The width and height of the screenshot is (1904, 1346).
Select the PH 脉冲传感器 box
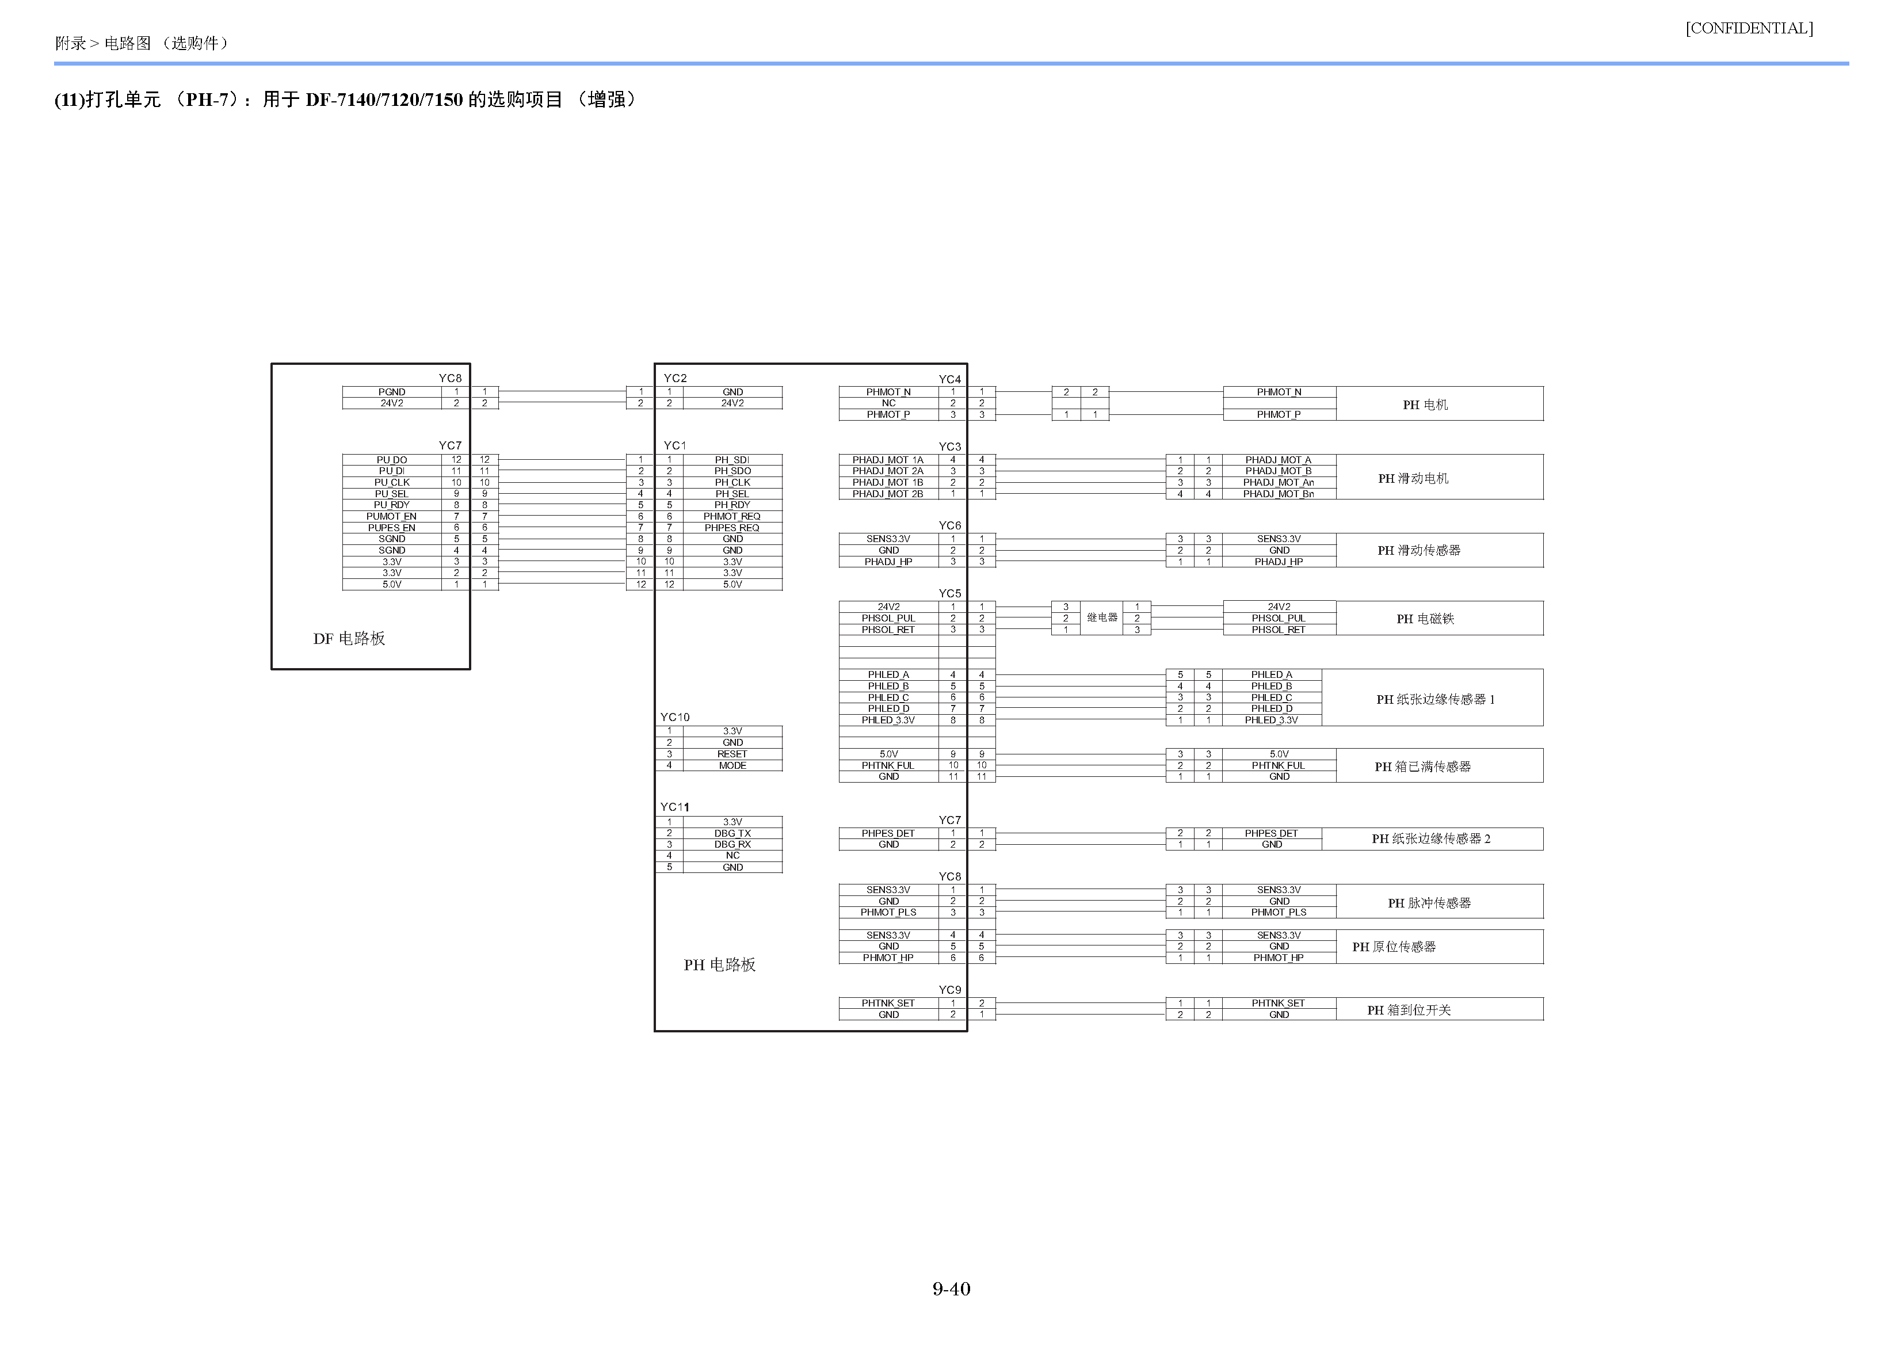click(x=1440, y=902)
